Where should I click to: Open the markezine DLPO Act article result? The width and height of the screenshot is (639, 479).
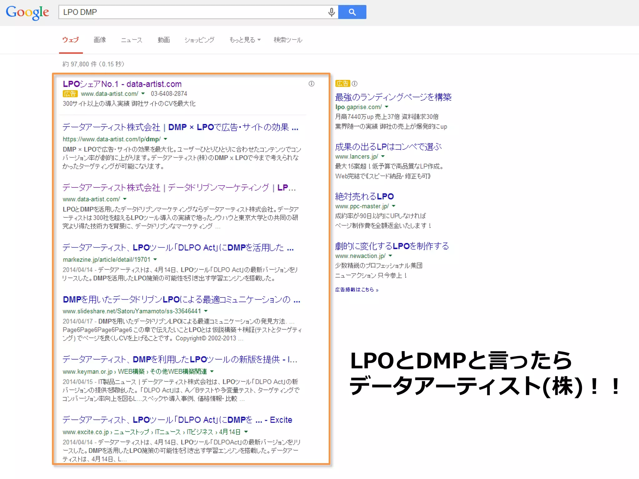pos(178,248)
